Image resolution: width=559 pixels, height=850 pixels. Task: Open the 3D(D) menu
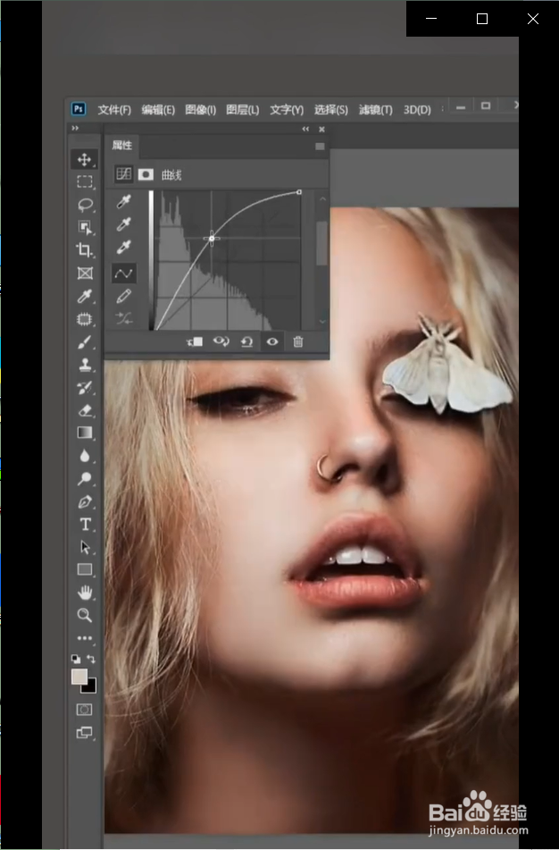(x=417, y=110)
